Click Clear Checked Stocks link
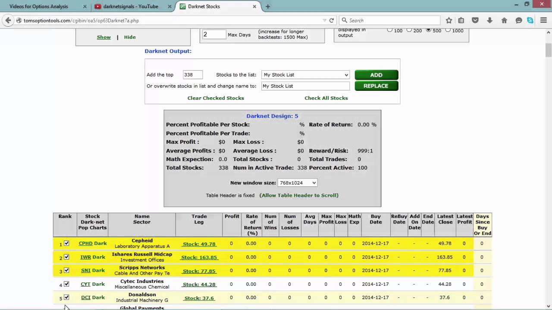The image size is (552, 310). 216,98
